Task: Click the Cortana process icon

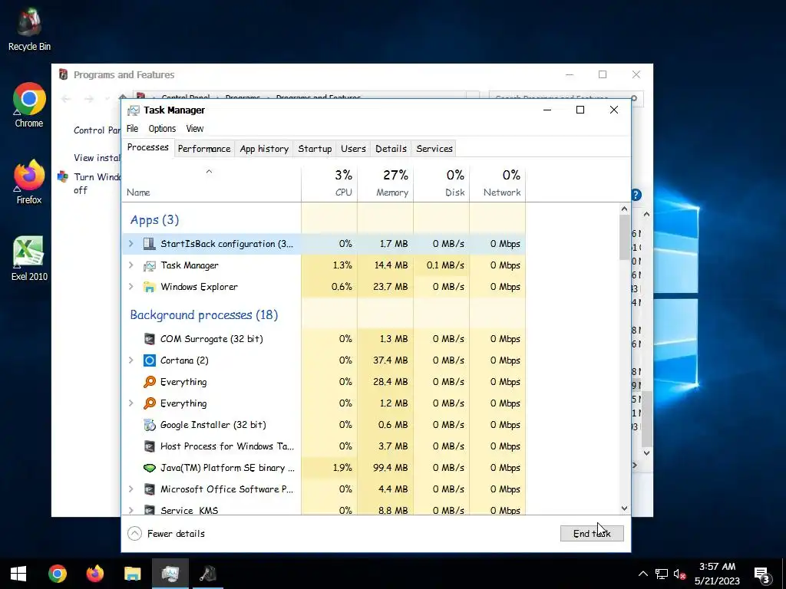Action: tap(150, 360)
